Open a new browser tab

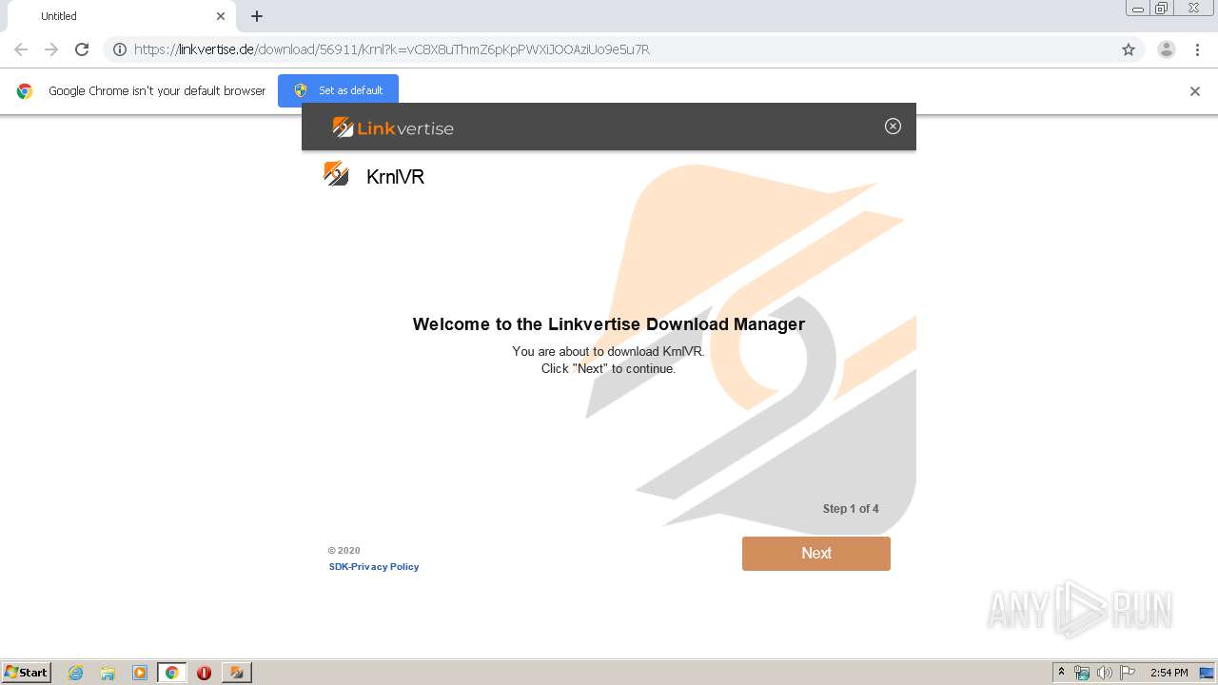pos(257,16)
